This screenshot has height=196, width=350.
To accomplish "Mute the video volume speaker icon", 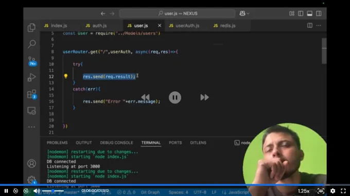I will pos(37,191).
